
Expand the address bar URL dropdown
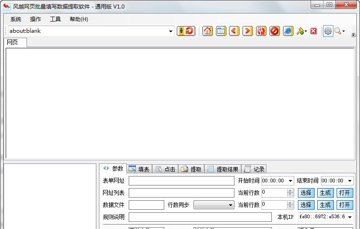pyautogui.click(x=171, y=31)
